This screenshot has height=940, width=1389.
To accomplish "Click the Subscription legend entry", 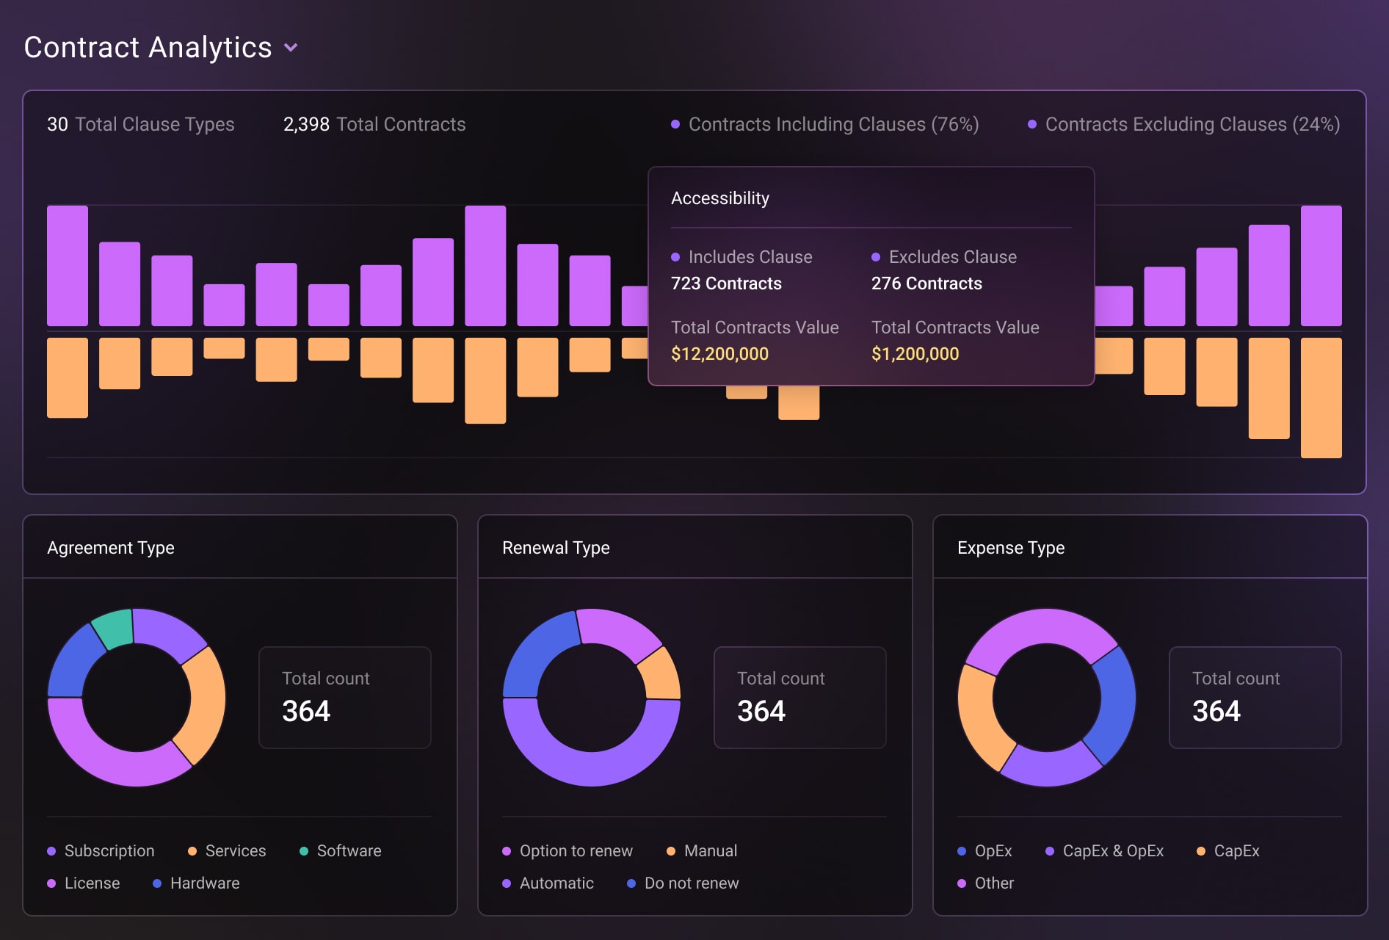I will click(x=101, y=850).
